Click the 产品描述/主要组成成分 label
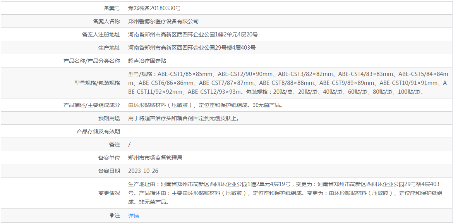Viewport: 453px width, 224px height. click(x=92, y=105)
